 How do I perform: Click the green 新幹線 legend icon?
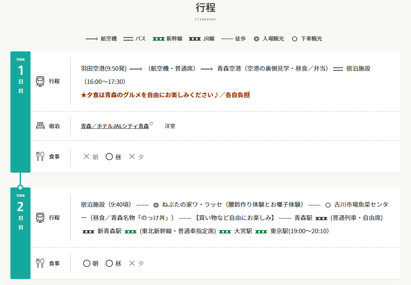(x=158, y=39)
